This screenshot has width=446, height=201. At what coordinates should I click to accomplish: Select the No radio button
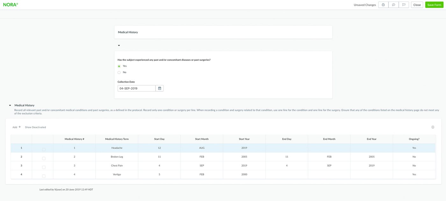pos(119,72)
